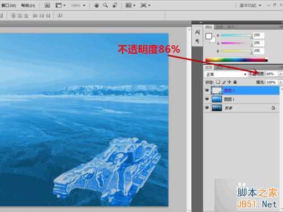Open the Color panel flyout menu
The image size is (283, 212).
[281, 27]
